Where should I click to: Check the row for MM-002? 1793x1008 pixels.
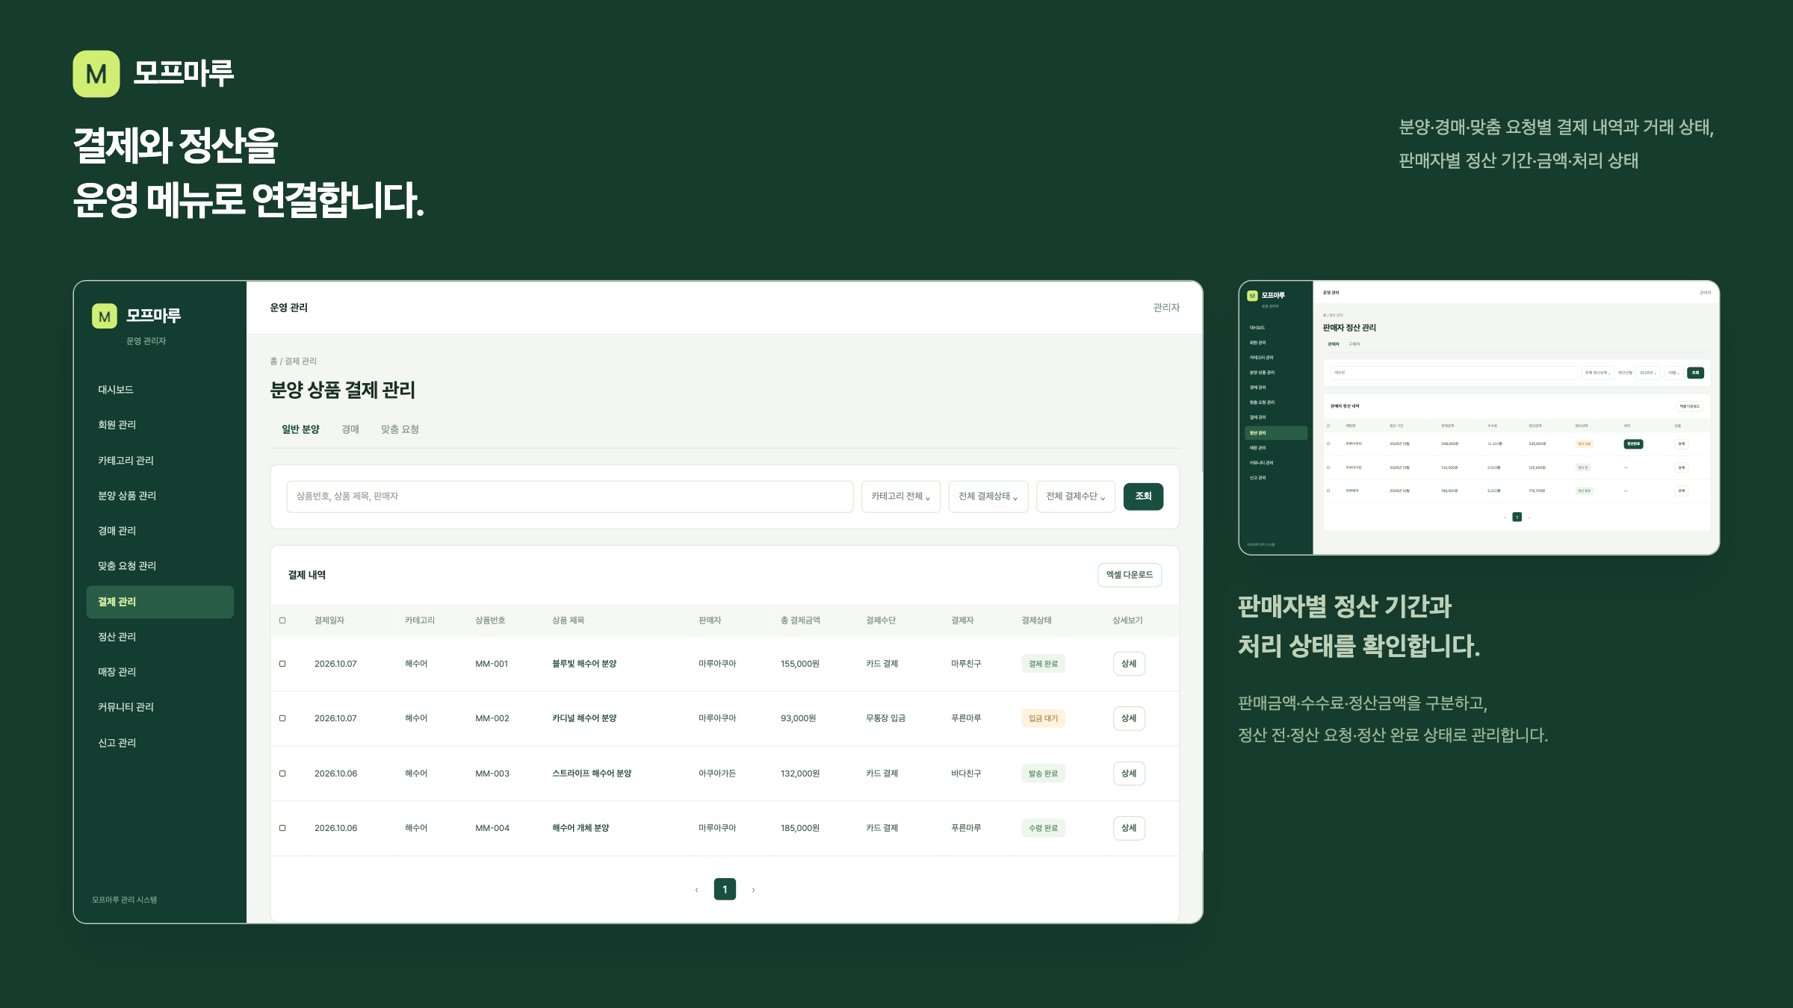(282, 718)
